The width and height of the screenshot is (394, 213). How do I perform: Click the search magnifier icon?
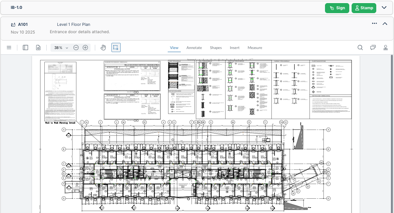pos(360,48)
